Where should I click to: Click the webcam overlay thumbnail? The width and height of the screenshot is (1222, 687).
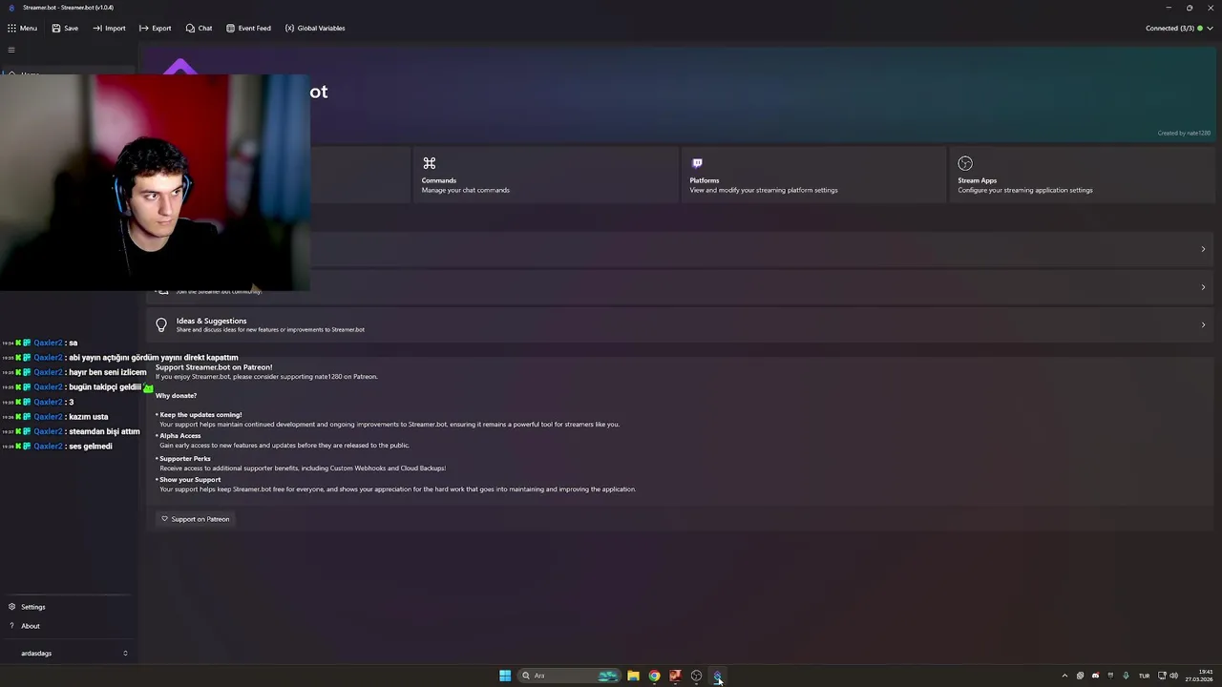click(155, 182)
